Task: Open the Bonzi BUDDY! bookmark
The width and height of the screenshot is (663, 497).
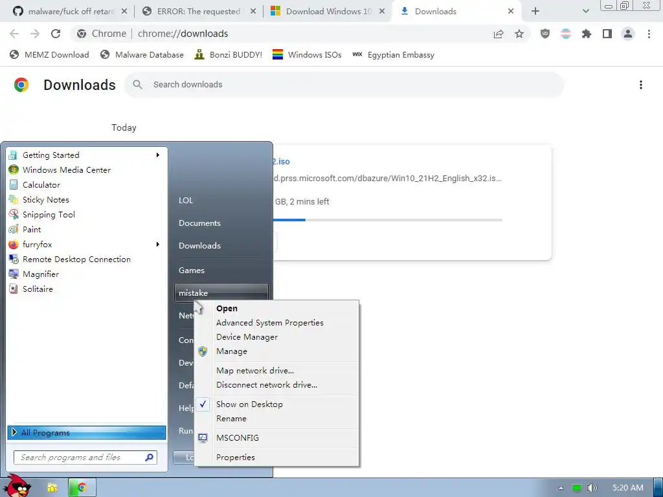Action: 229,55
